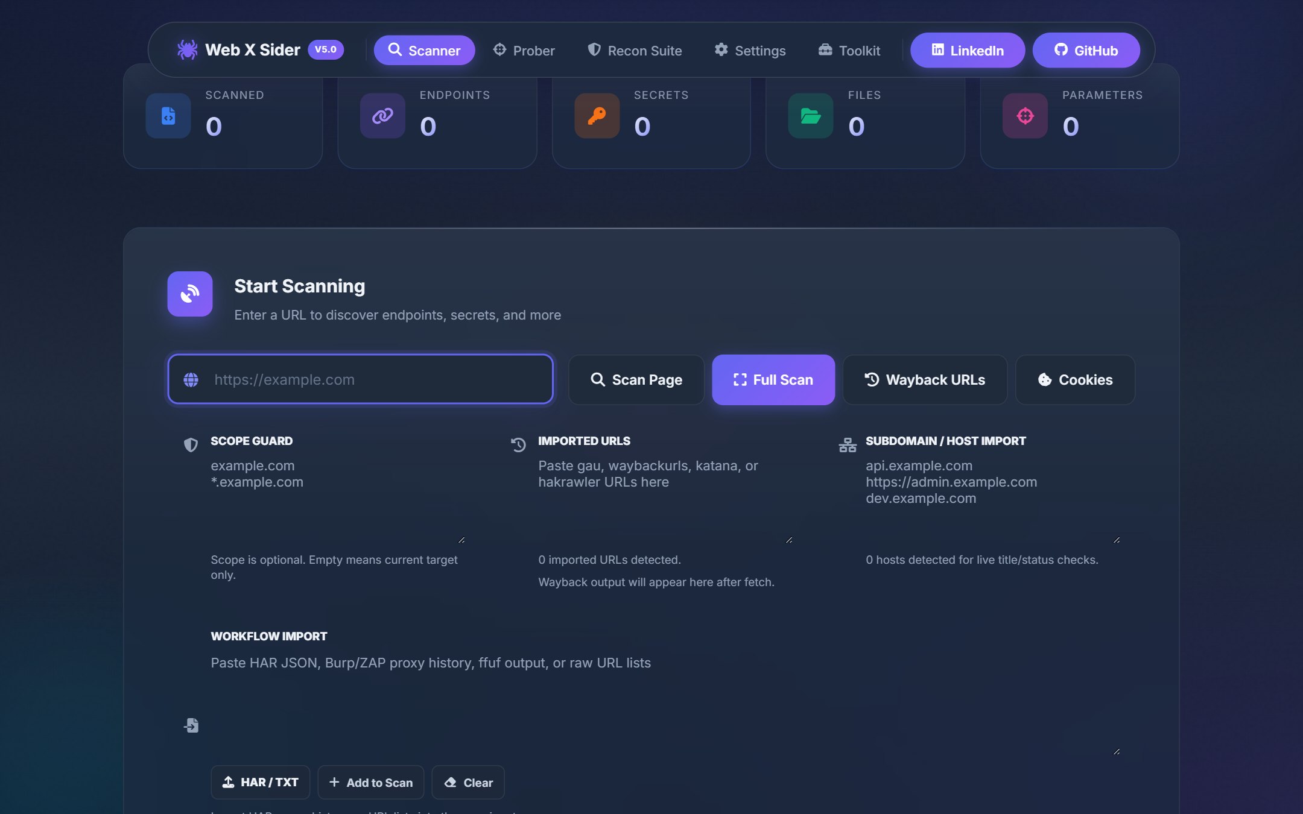Click inside the Scope Guard textarea
This screenshot has height=814, width=1303.
tap(338, 500)
